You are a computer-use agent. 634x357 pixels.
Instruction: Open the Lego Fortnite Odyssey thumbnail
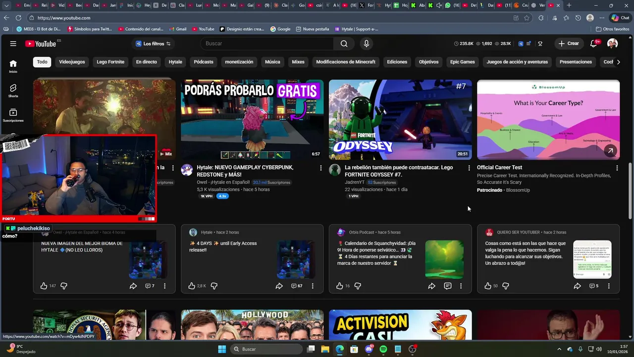pos(400,119)
